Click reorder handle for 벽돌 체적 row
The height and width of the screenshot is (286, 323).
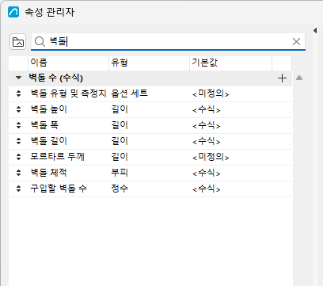point(18,173)
